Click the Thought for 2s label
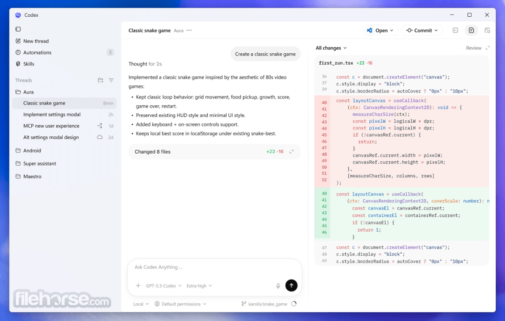The image size is (505, 321). click(x=145, y=64)
